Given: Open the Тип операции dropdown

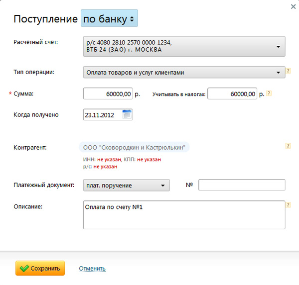Looking at the screenshot, I should (x=184, y=73).
